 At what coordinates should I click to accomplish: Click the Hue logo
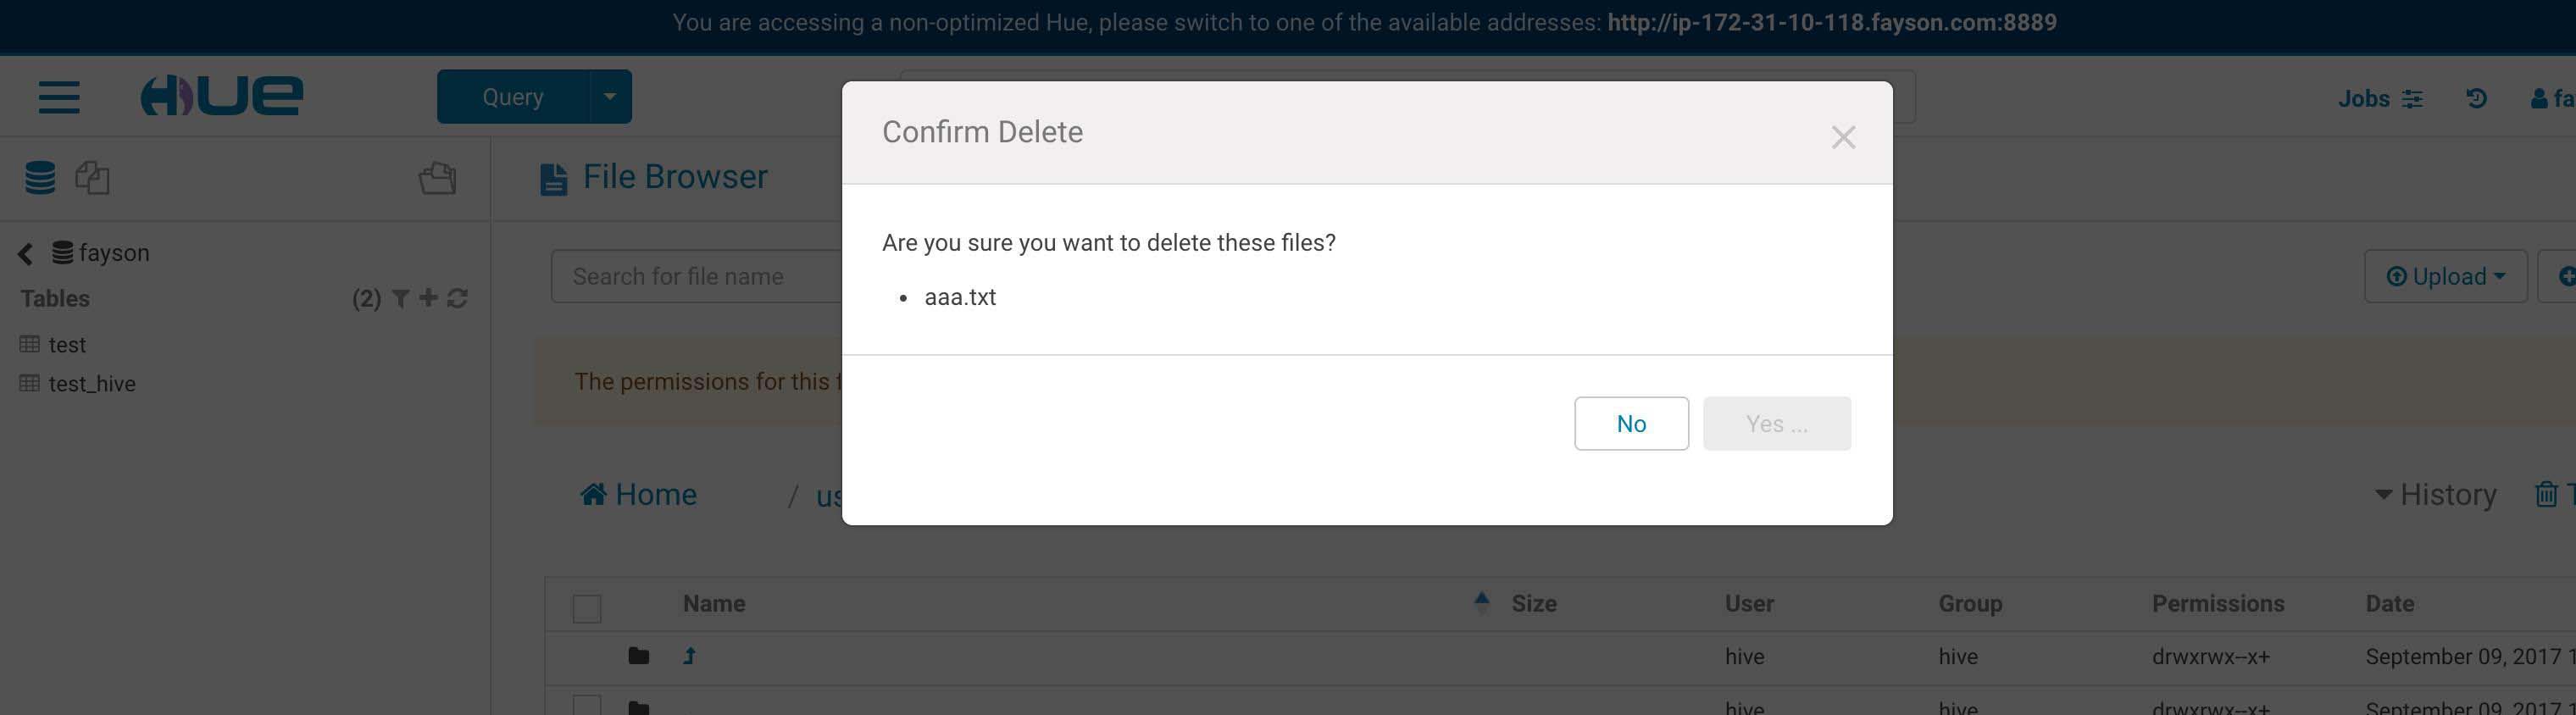221,96
